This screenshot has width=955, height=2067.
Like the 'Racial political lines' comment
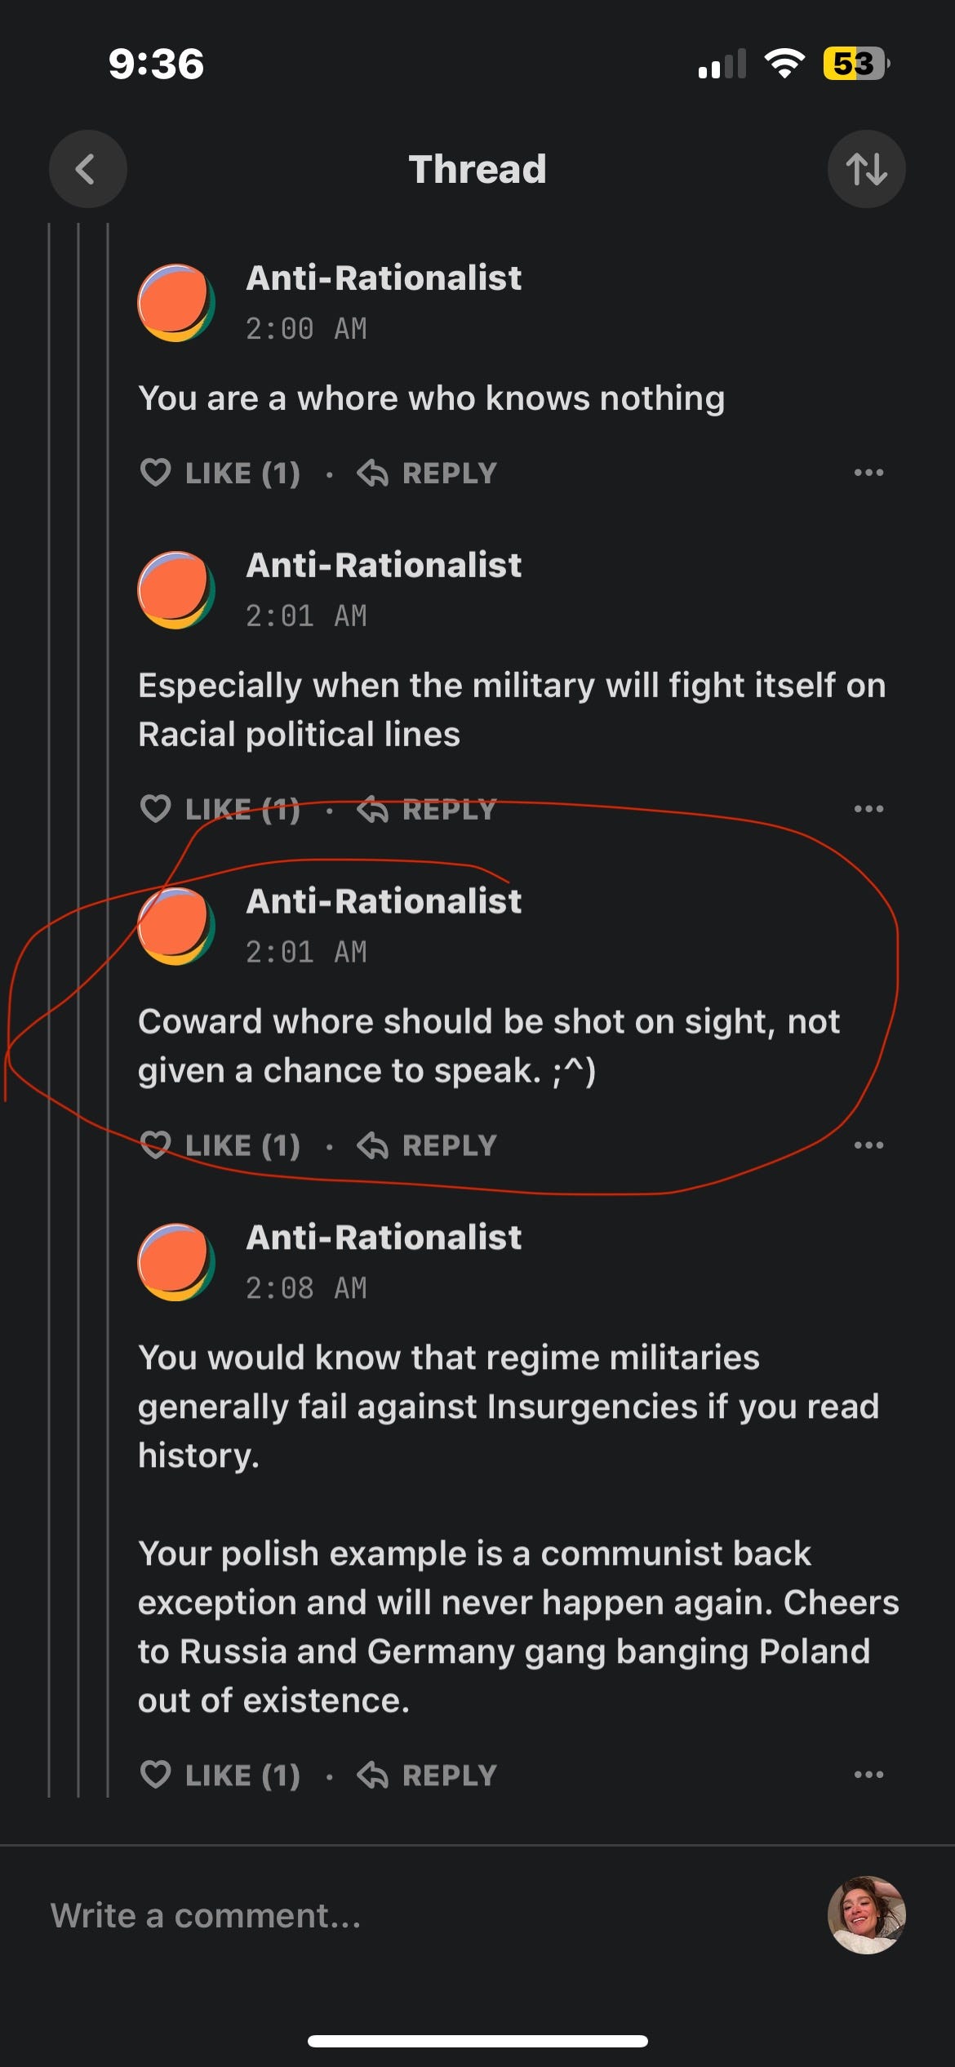click(x=220, y=809)
